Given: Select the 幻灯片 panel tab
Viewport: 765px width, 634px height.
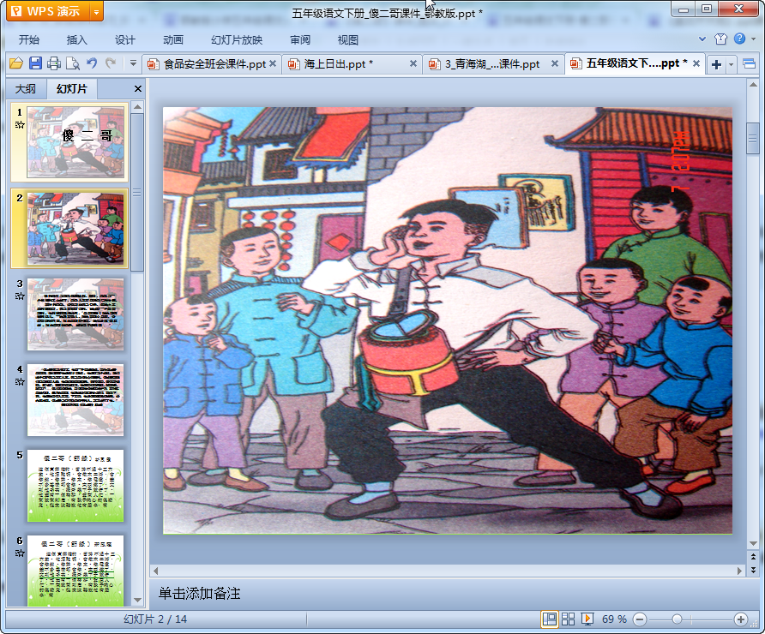Looking at the screenshot, I should coord(72,89).
